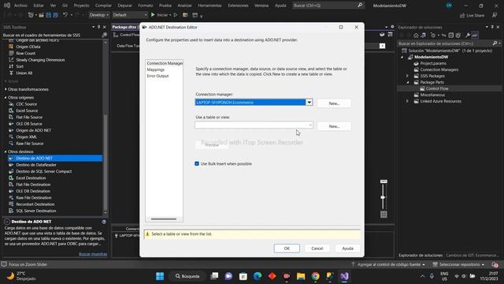The height and width of the screenshot is (284, 504).
Task: Open File Explorer from the taskbar
Action: click(x=301, y=276)
